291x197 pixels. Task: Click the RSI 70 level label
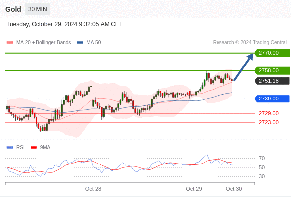(262, 158)
